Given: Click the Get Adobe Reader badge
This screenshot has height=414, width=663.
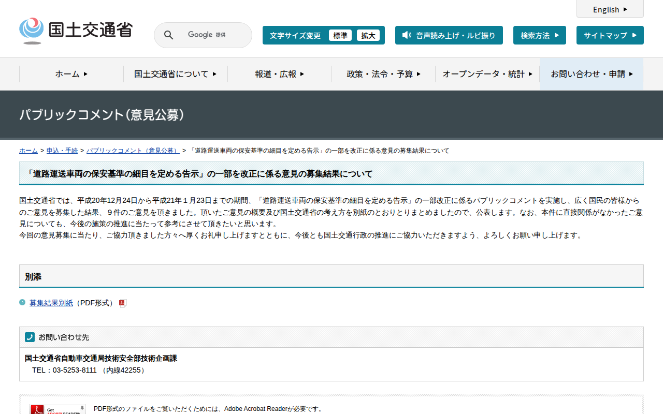Looking at the screenshot, I should [57, 409].
